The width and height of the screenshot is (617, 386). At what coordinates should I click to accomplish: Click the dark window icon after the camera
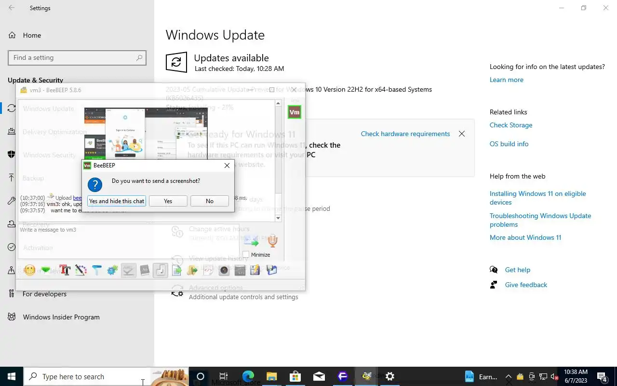(x=240, y=270)
